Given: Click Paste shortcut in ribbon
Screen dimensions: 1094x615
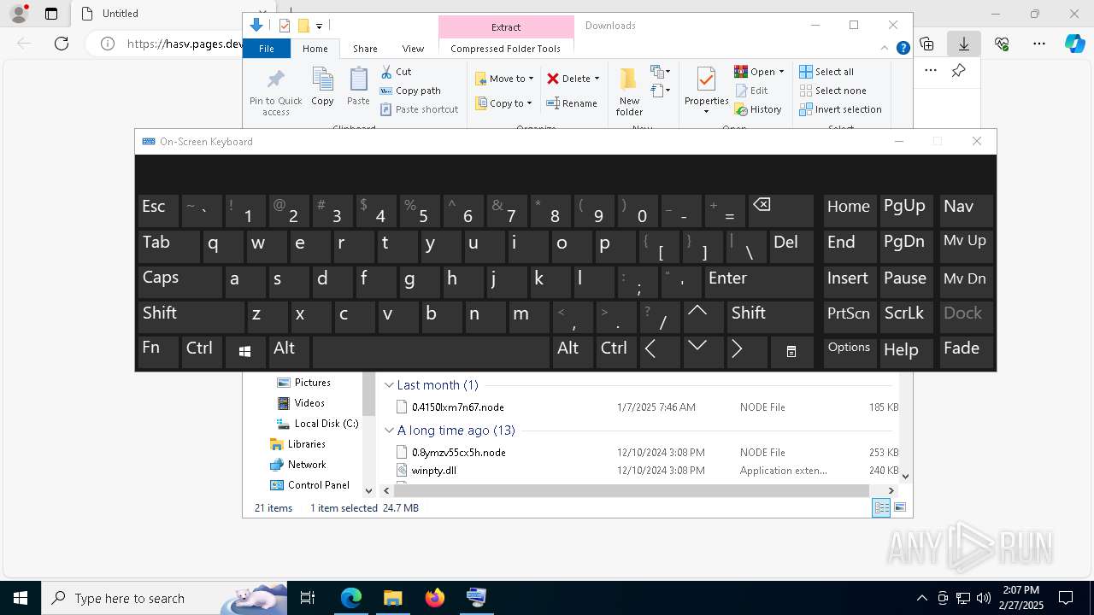Looking at the screenshot, I should point(419,109).
